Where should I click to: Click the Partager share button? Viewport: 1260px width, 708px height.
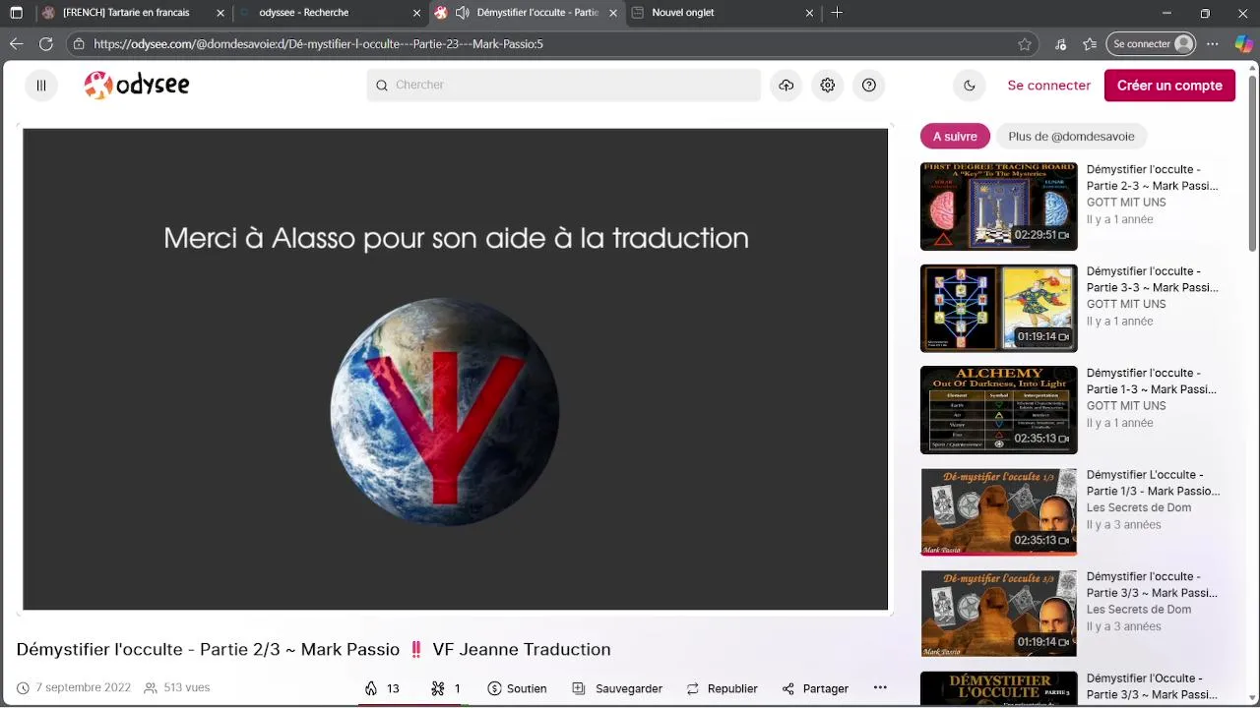click(815, 688)
